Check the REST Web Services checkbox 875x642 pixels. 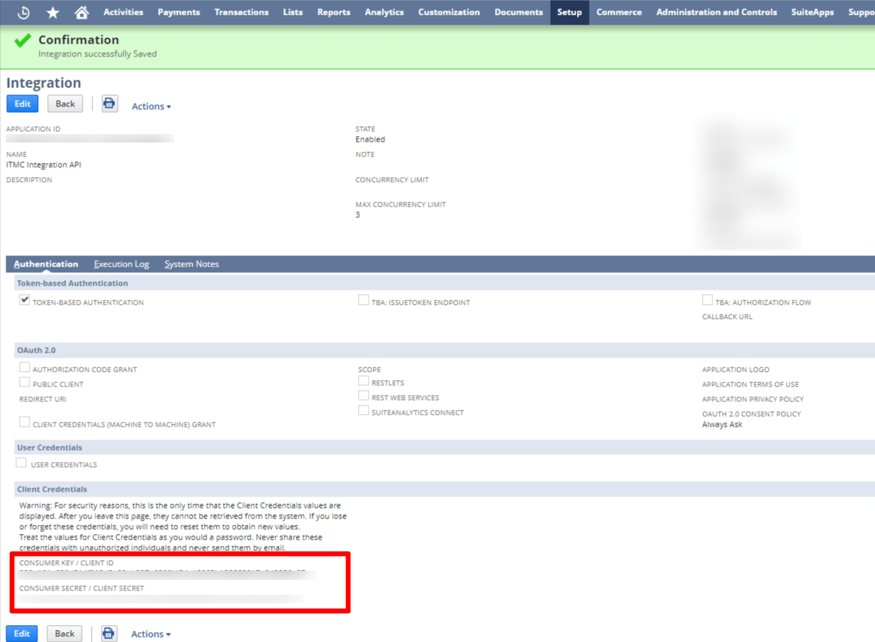coord(363,395)
